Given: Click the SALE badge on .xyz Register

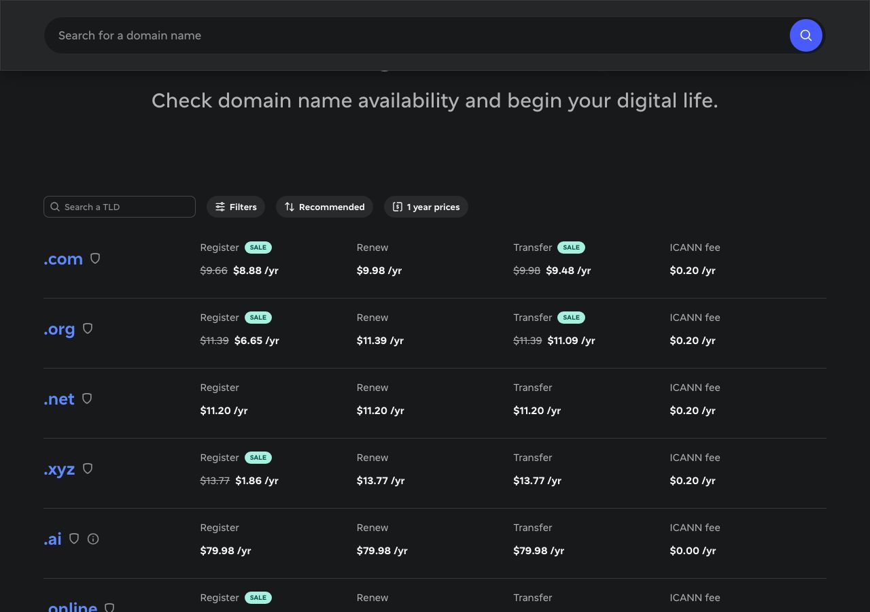Looking at the screenshot, I should tap(258, 458).
